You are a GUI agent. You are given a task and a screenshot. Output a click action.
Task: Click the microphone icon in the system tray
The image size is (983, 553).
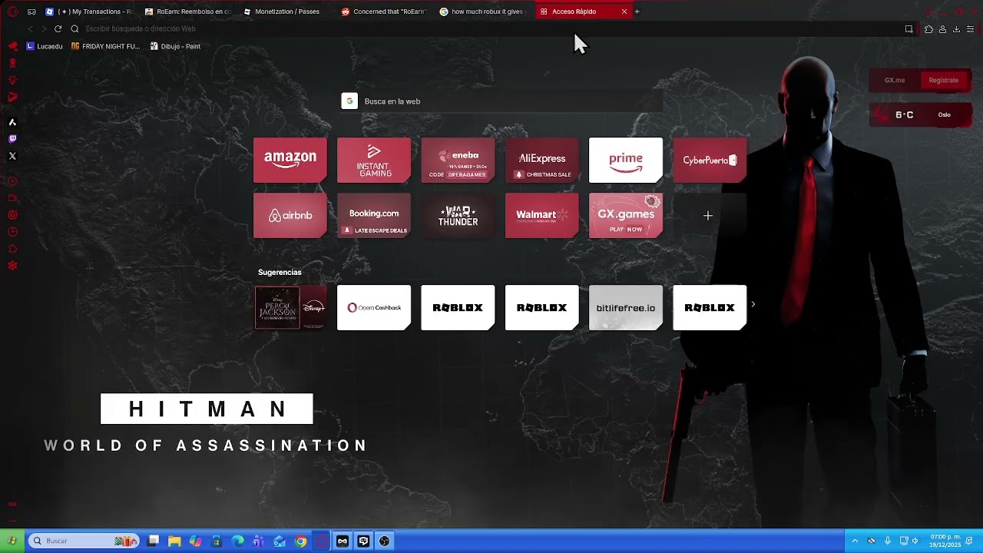coord(887,541)
